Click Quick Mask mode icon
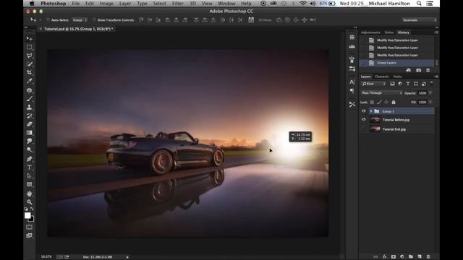 pyautogui.click(x=29, y=227)
